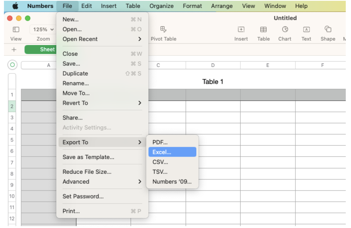Viewport: 351px width, 228px height.
Task: Select row 5 header
Action: click(12, 140)
